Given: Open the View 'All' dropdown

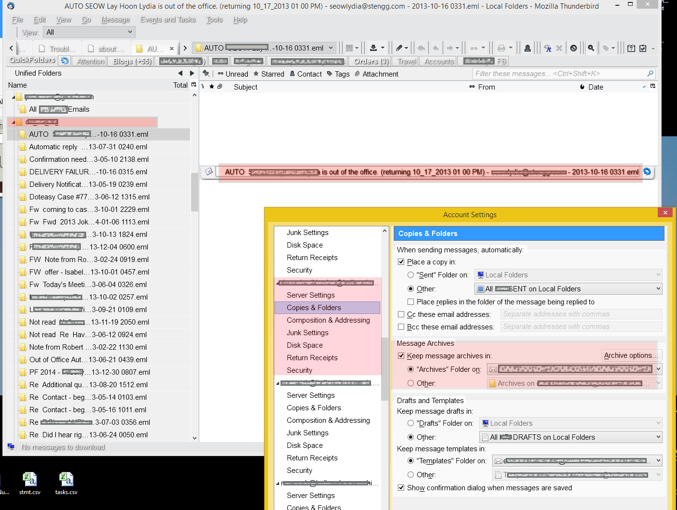Looking at the screenshot, I should 89,32.
